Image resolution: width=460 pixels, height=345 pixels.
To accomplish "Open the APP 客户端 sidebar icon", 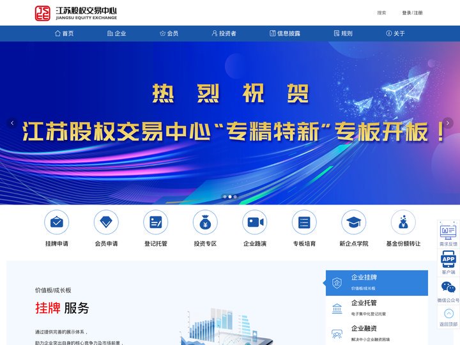I will point(448,263).
